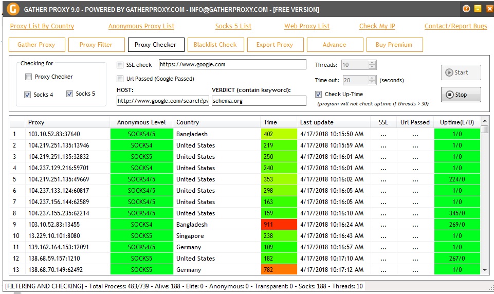Click the orange 782 time cell
Screen dimensions: 494x294
pyautogui.click(x=279, y=270)
